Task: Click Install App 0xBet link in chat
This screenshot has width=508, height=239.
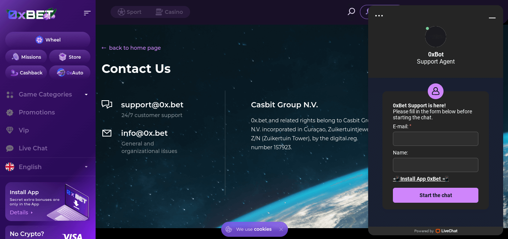Action: [x=421, y=179]
